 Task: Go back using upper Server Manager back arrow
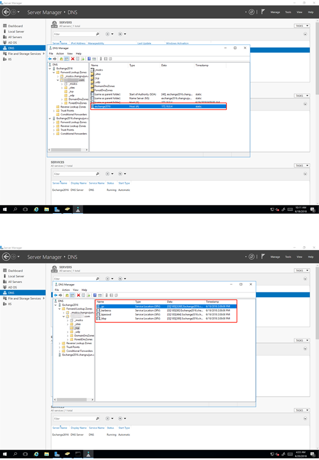point(6,12)
